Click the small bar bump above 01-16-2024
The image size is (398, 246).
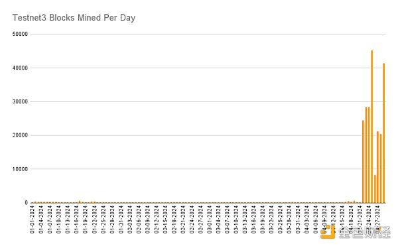coord(80,202)
